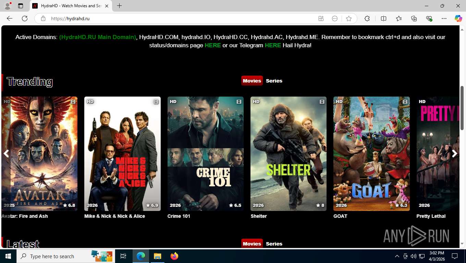Switch Trending section to Movies
Image resolution: width=466 pixels, height=263 pixels.
pos(252,81)
